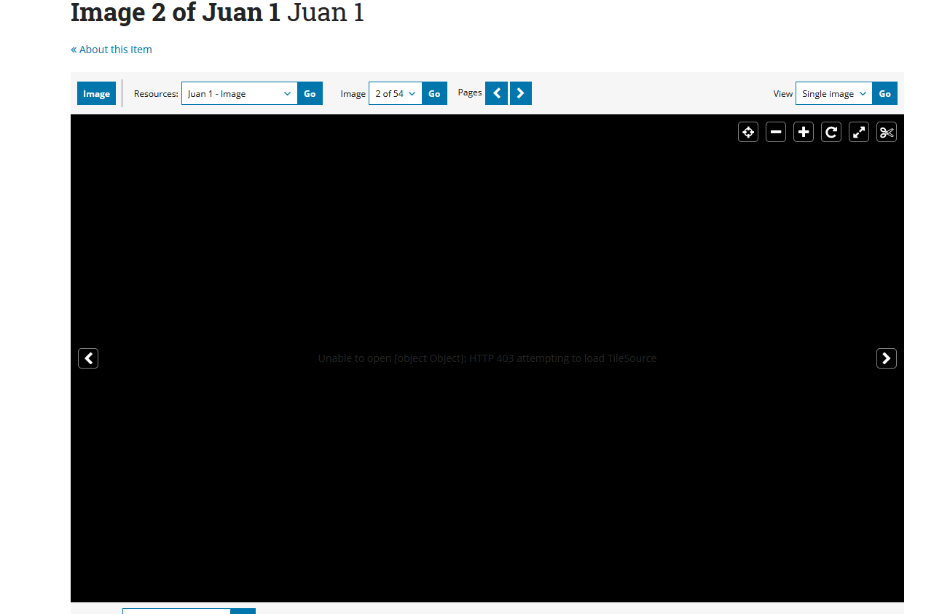950x614 pixels.
Task: Advance to next image with viewer's right arrow
Action: click(887, 358)
